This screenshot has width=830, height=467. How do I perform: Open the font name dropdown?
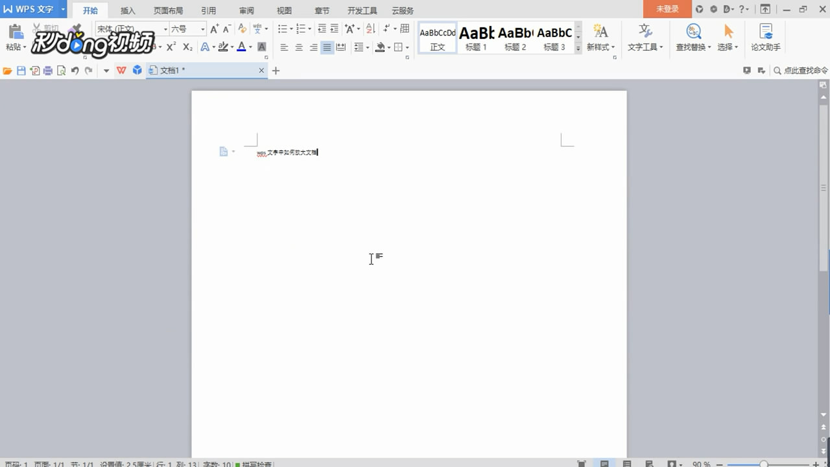165,29
